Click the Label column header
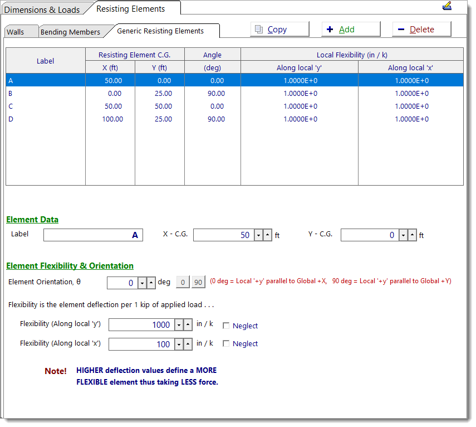The image size is (476, 427). pos(46,61)
